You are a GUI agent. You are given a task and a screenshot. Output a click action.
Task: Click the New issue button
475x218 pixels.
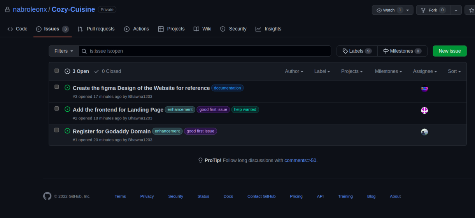point(450,51)
